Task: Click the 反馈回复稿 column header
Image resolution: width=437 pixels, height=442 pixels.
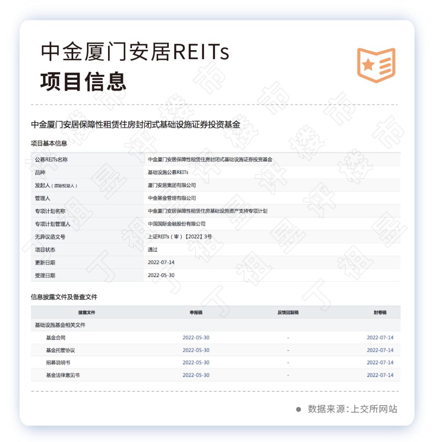Action: (x=288, y=312)
